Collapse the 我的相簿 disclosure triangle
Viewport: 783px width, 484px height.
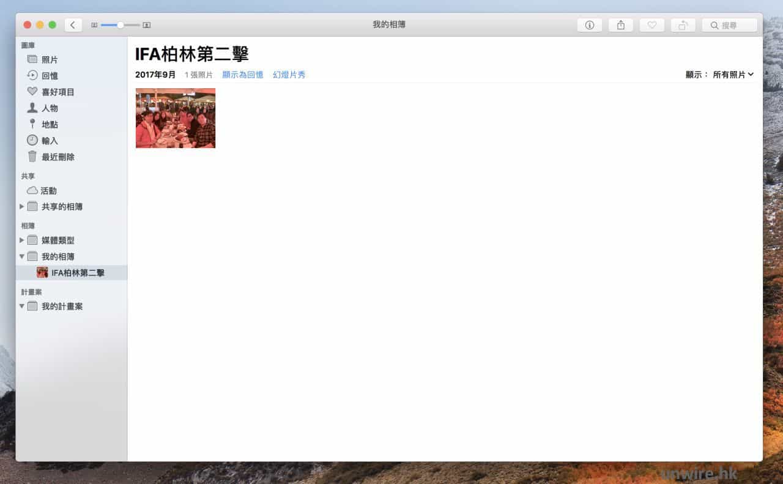(x=22, y=256)
